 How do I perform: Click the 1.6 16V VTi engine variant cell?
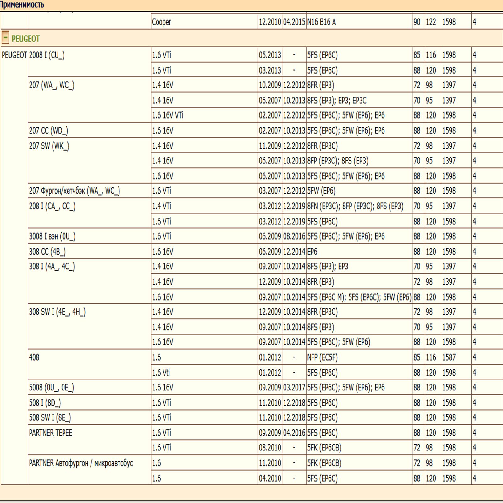coord(168,115)
